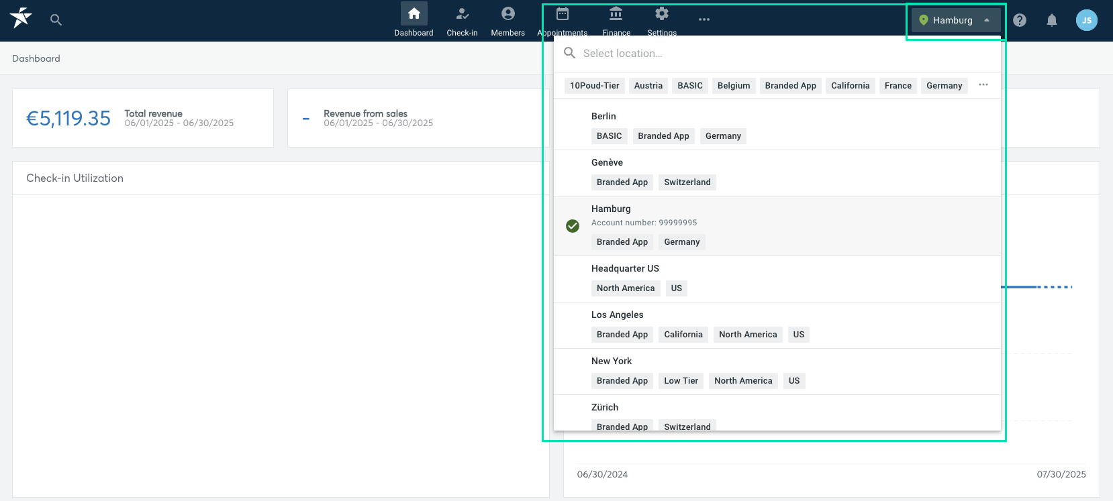This screenshot has height=501, width=1113.
Task: Click Germany tag under Berlin
Action: pos(723,136)
